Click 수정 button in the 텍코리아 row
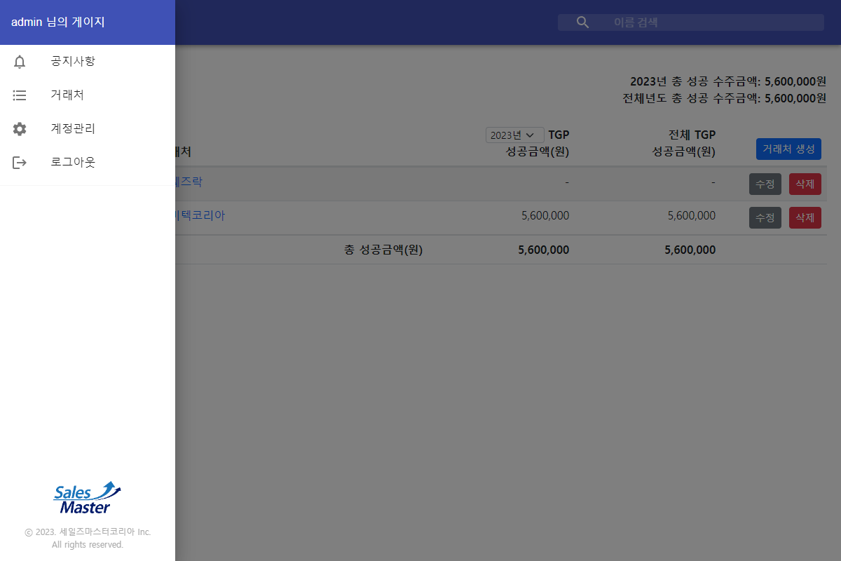The image size is (841, 561). click(x=765, y=217)
